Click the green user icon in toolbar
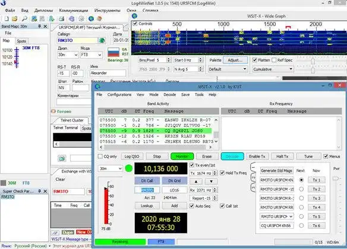The image size is (347, 249). 52,19
